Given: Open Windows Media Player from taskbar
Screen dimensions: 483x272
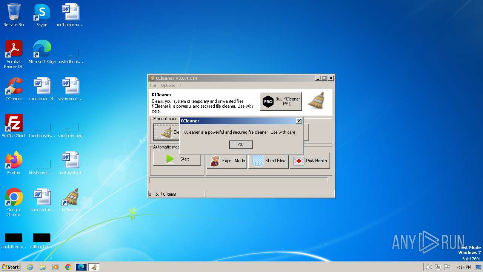Looking at the screenshot, I should [x=55, y=267].
